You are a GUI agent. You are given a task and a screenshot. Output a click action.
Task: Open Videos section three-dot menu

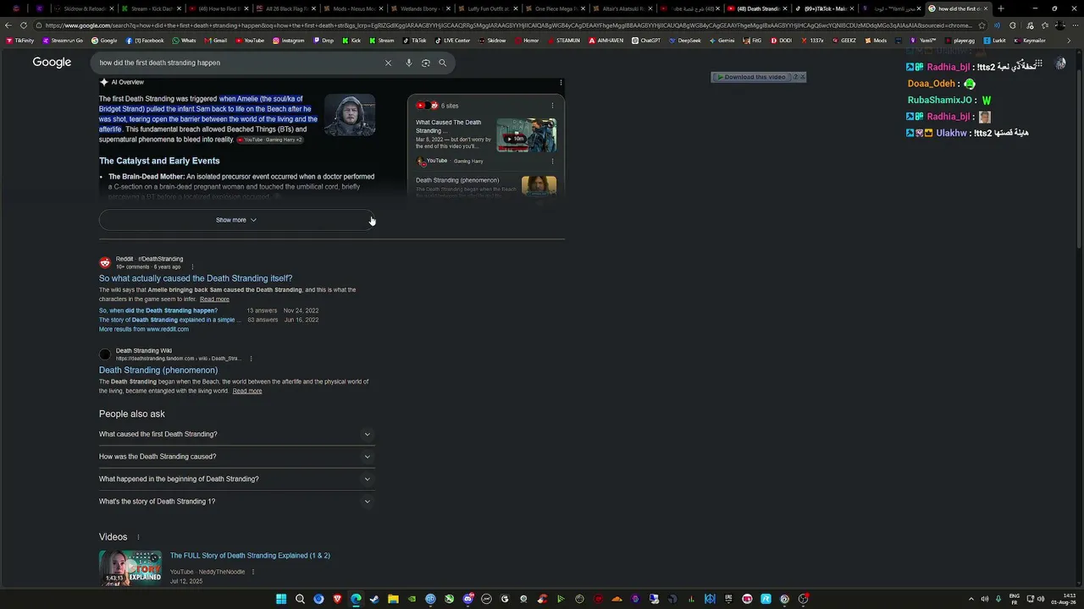point(138,537)
